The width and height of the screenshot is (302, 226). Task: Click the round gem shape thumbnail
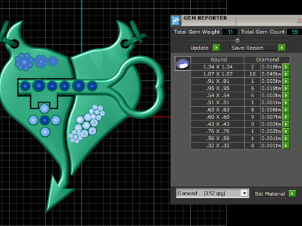click(x=183, y=63)
